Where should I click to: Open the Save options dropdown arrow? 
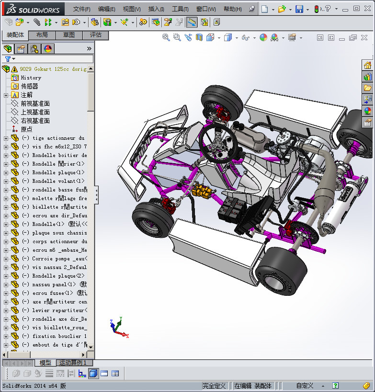(x=307, y=10)
